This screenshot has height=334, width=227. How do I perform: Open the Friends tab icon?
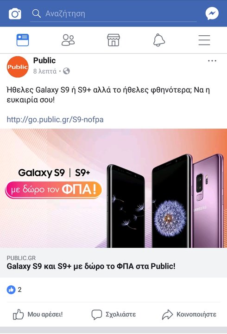[x=68, y=40]
